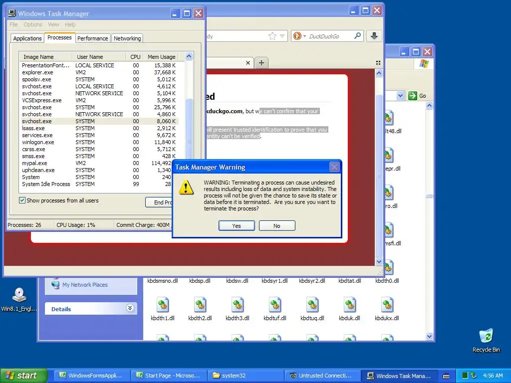Viewport: 511px width, 383px height.
Task: Expand the Details panel chevron
Action: coord(130,308)
